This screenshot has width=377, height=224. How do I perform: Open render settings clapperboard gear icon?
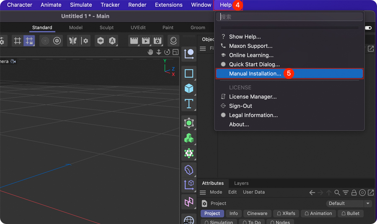(x=158, y=41)
